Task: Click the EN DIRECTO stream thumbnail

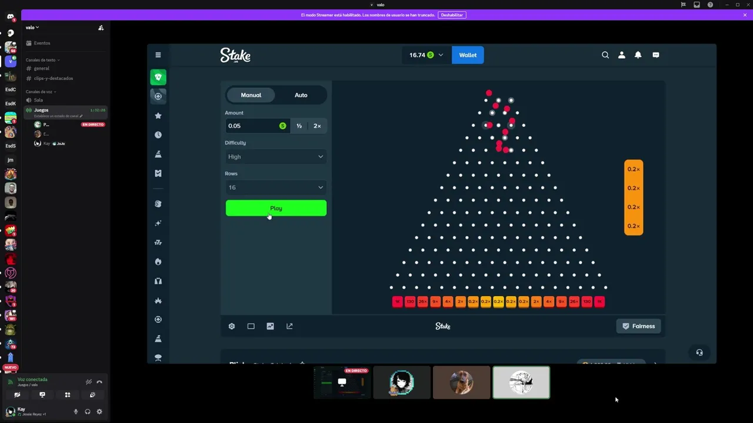Action: (342, 382)
